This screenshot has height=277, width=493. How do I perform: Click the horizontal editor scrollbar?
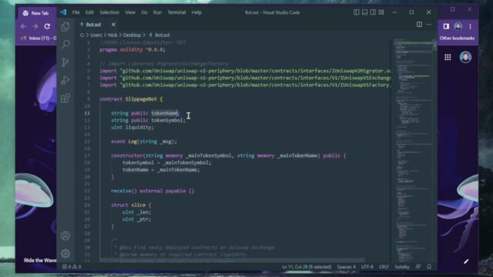pos(232,260)
